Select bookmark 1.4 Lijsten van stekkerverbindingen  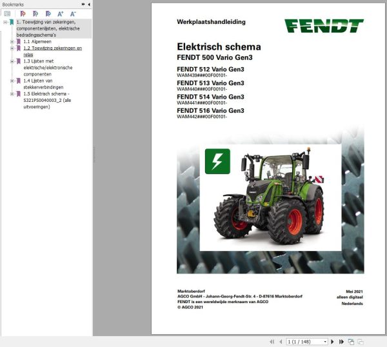[x=43, y=84]
